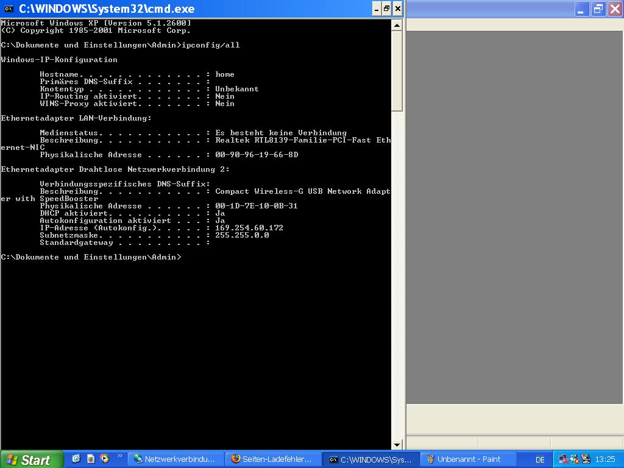The width and height of the screenshot is (624, 468).
Task: Restore down the Paint window
Action: 598,9
